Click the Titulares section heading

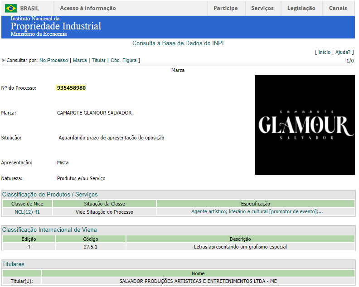(13, 264)
